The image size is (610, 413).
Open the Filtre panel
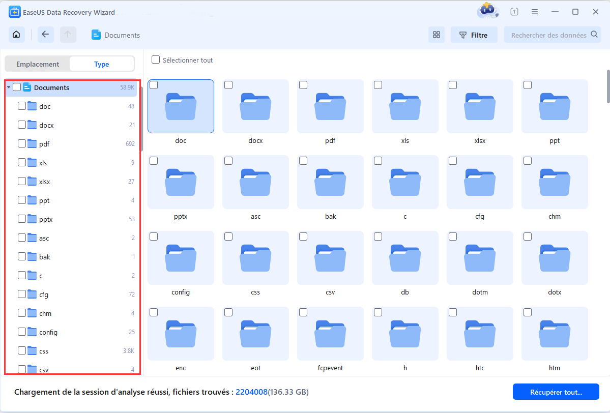coord(474,35)
